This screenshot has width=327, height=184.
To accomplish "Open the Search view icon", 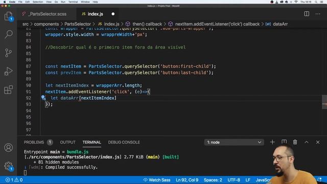I will [8, 34].
